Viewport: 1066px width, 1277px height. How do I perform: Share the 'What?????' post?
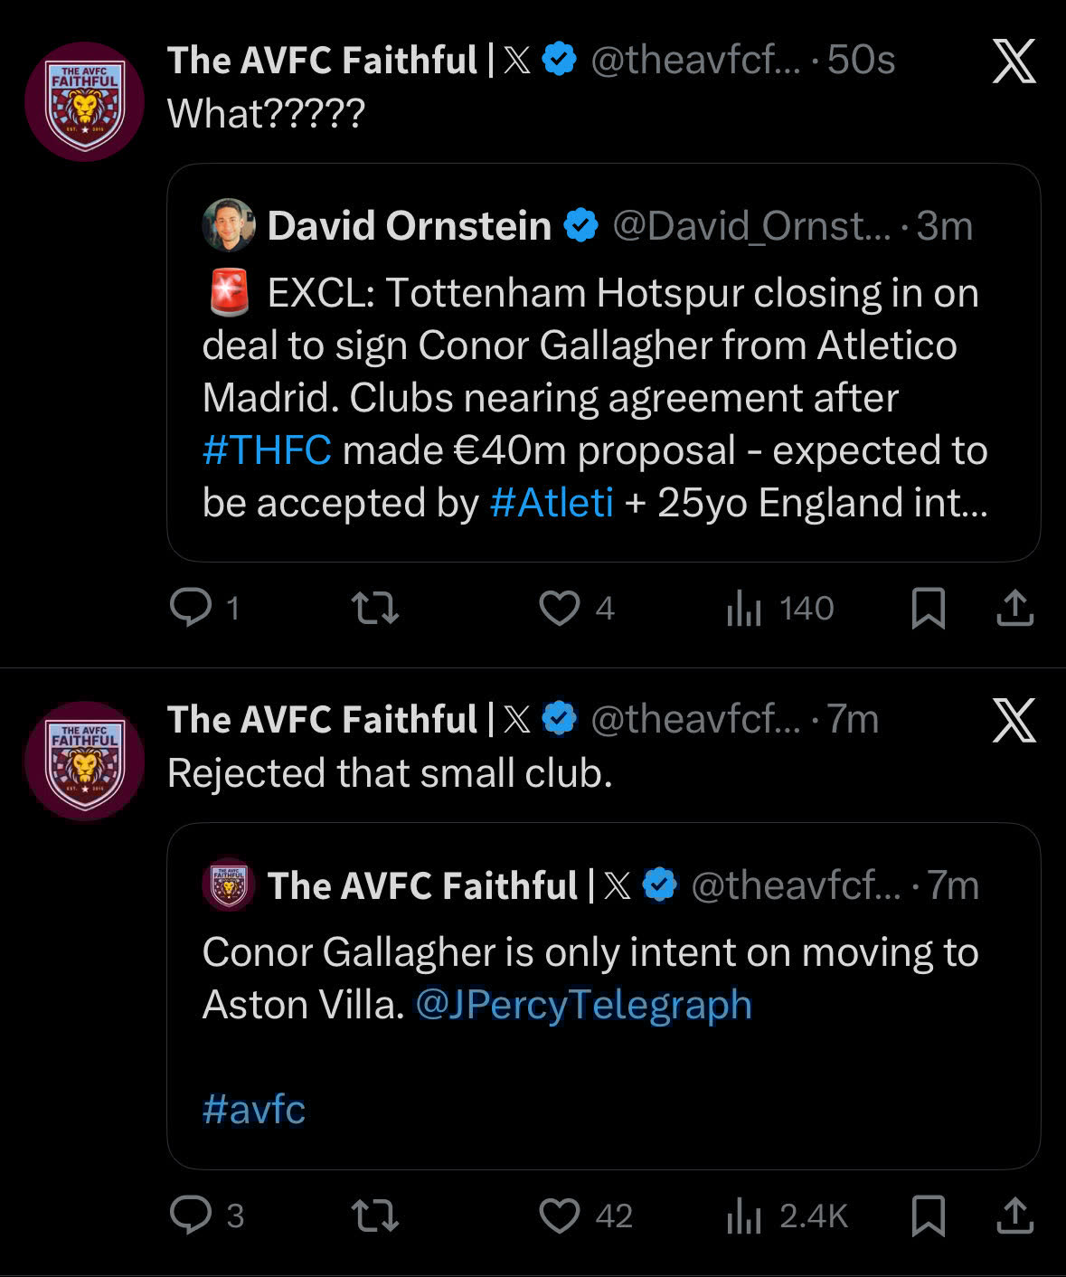[x=1014, y=608]
